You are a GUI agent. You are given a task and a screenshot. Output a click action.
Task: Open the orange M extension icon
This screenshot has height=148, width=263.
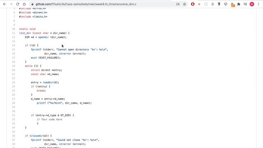pos(199,5)
